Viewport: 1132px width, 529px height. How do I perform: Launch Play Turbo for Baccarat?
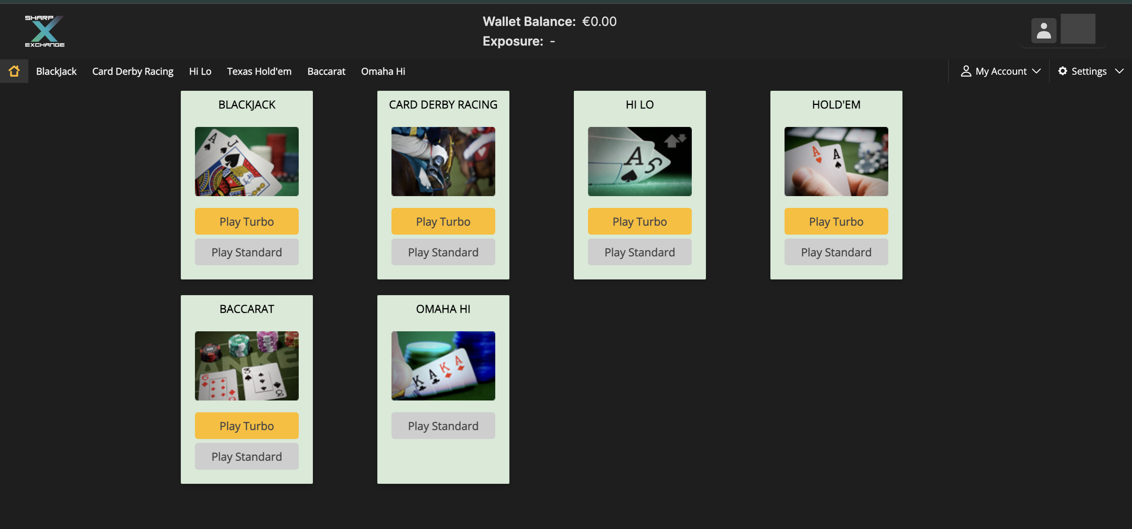pos(246,426)
